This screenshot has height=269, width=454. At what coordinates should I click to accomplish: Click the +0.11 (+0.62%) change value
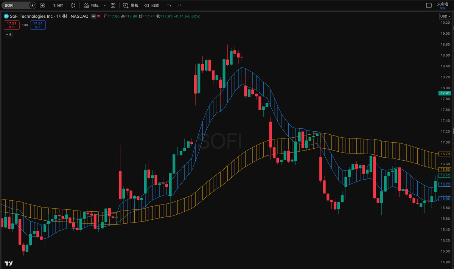pyautogui.click(x=187, y=16)
